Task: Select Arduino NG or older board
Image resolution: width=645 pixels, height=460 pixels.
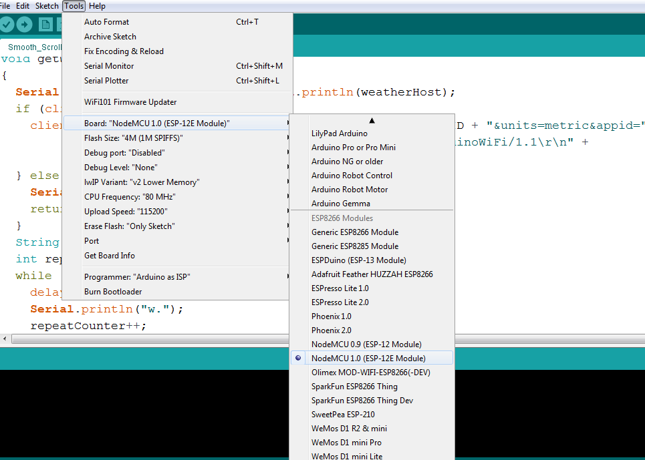Action: coord(372,162)
